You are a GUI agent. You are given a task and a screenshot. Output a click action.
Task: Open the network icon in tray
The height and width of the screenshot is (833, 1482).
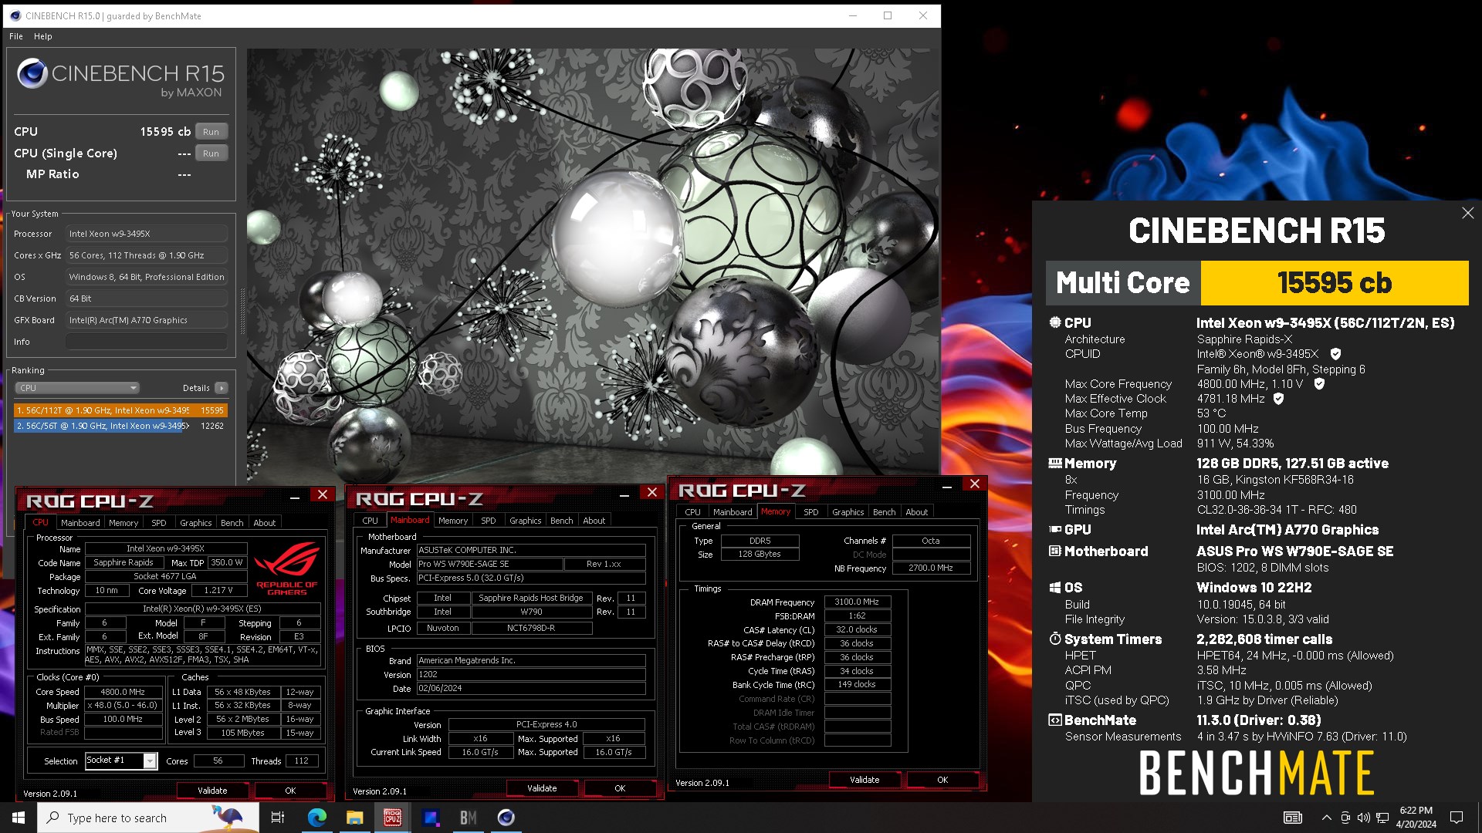tap(1382, 818)
